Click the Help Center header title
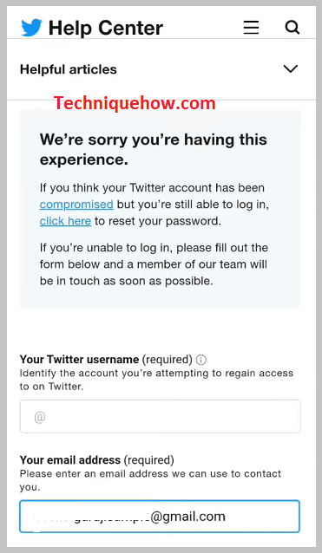The height and width of the screenshot is (553, 322). [106, 28]
